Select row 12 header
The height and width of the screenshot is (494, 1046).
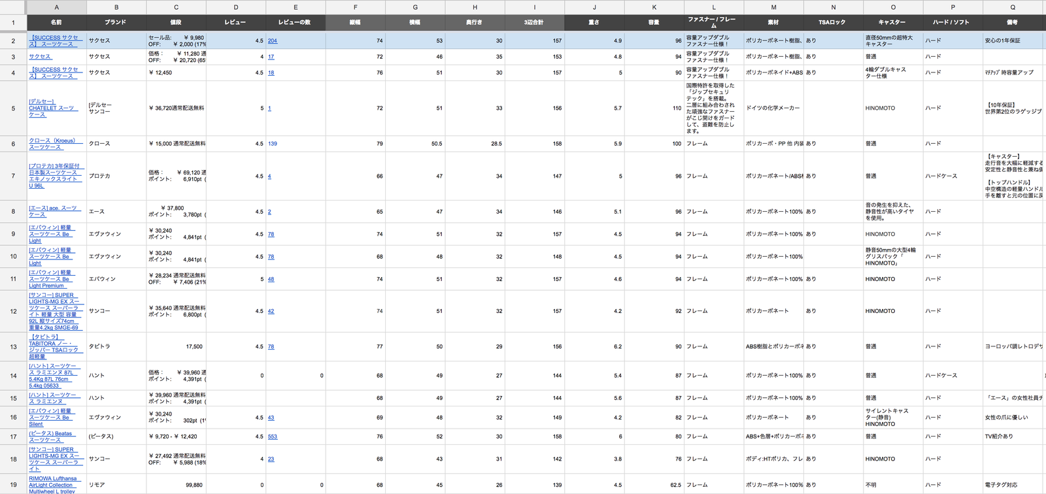[13, 311]
